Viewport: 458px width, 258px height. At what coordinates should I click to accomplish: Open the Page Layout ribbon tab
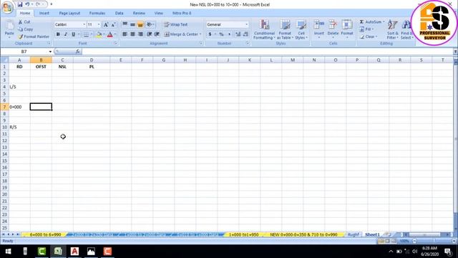(x=69, y=13)
